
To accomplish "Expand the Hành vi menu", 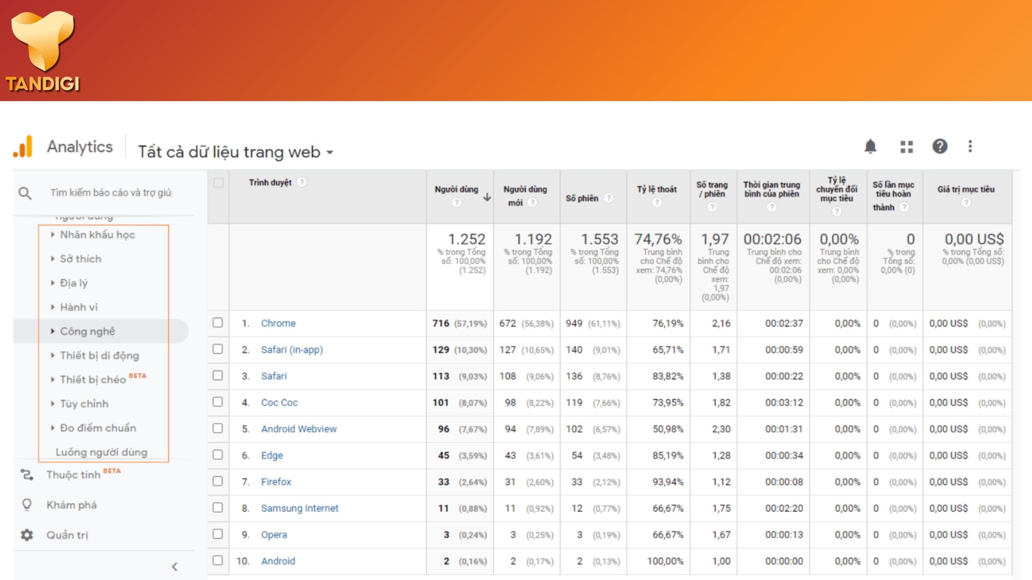I will tap(75, 307).
